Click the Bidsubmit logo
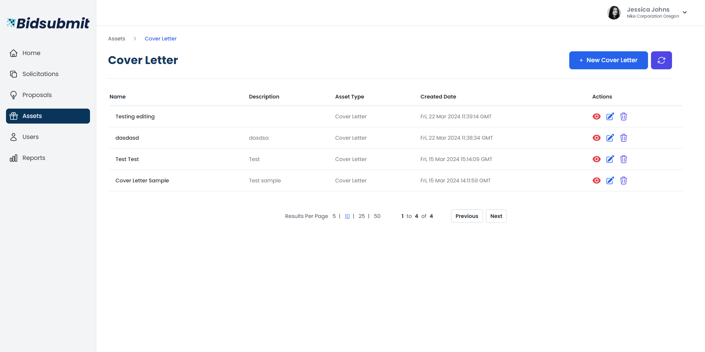 (48, 23)
